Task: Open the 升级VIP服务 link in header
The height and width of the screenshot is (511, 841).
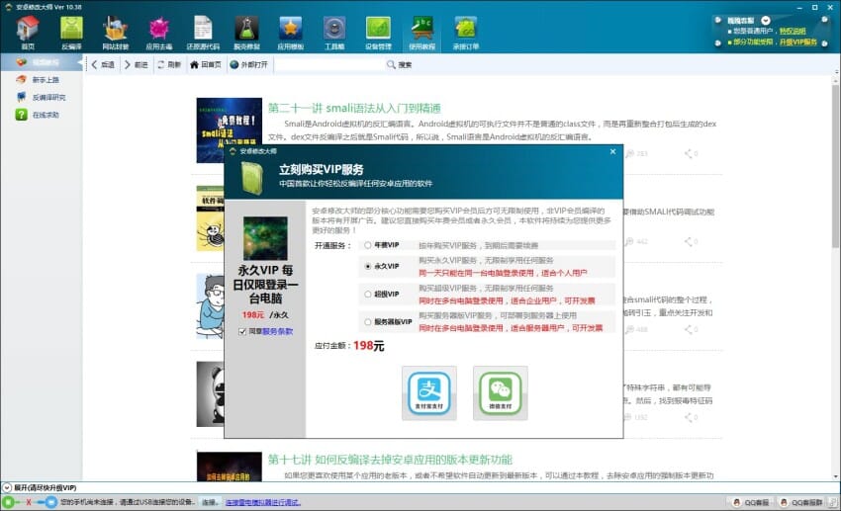Action: (798, 42)
